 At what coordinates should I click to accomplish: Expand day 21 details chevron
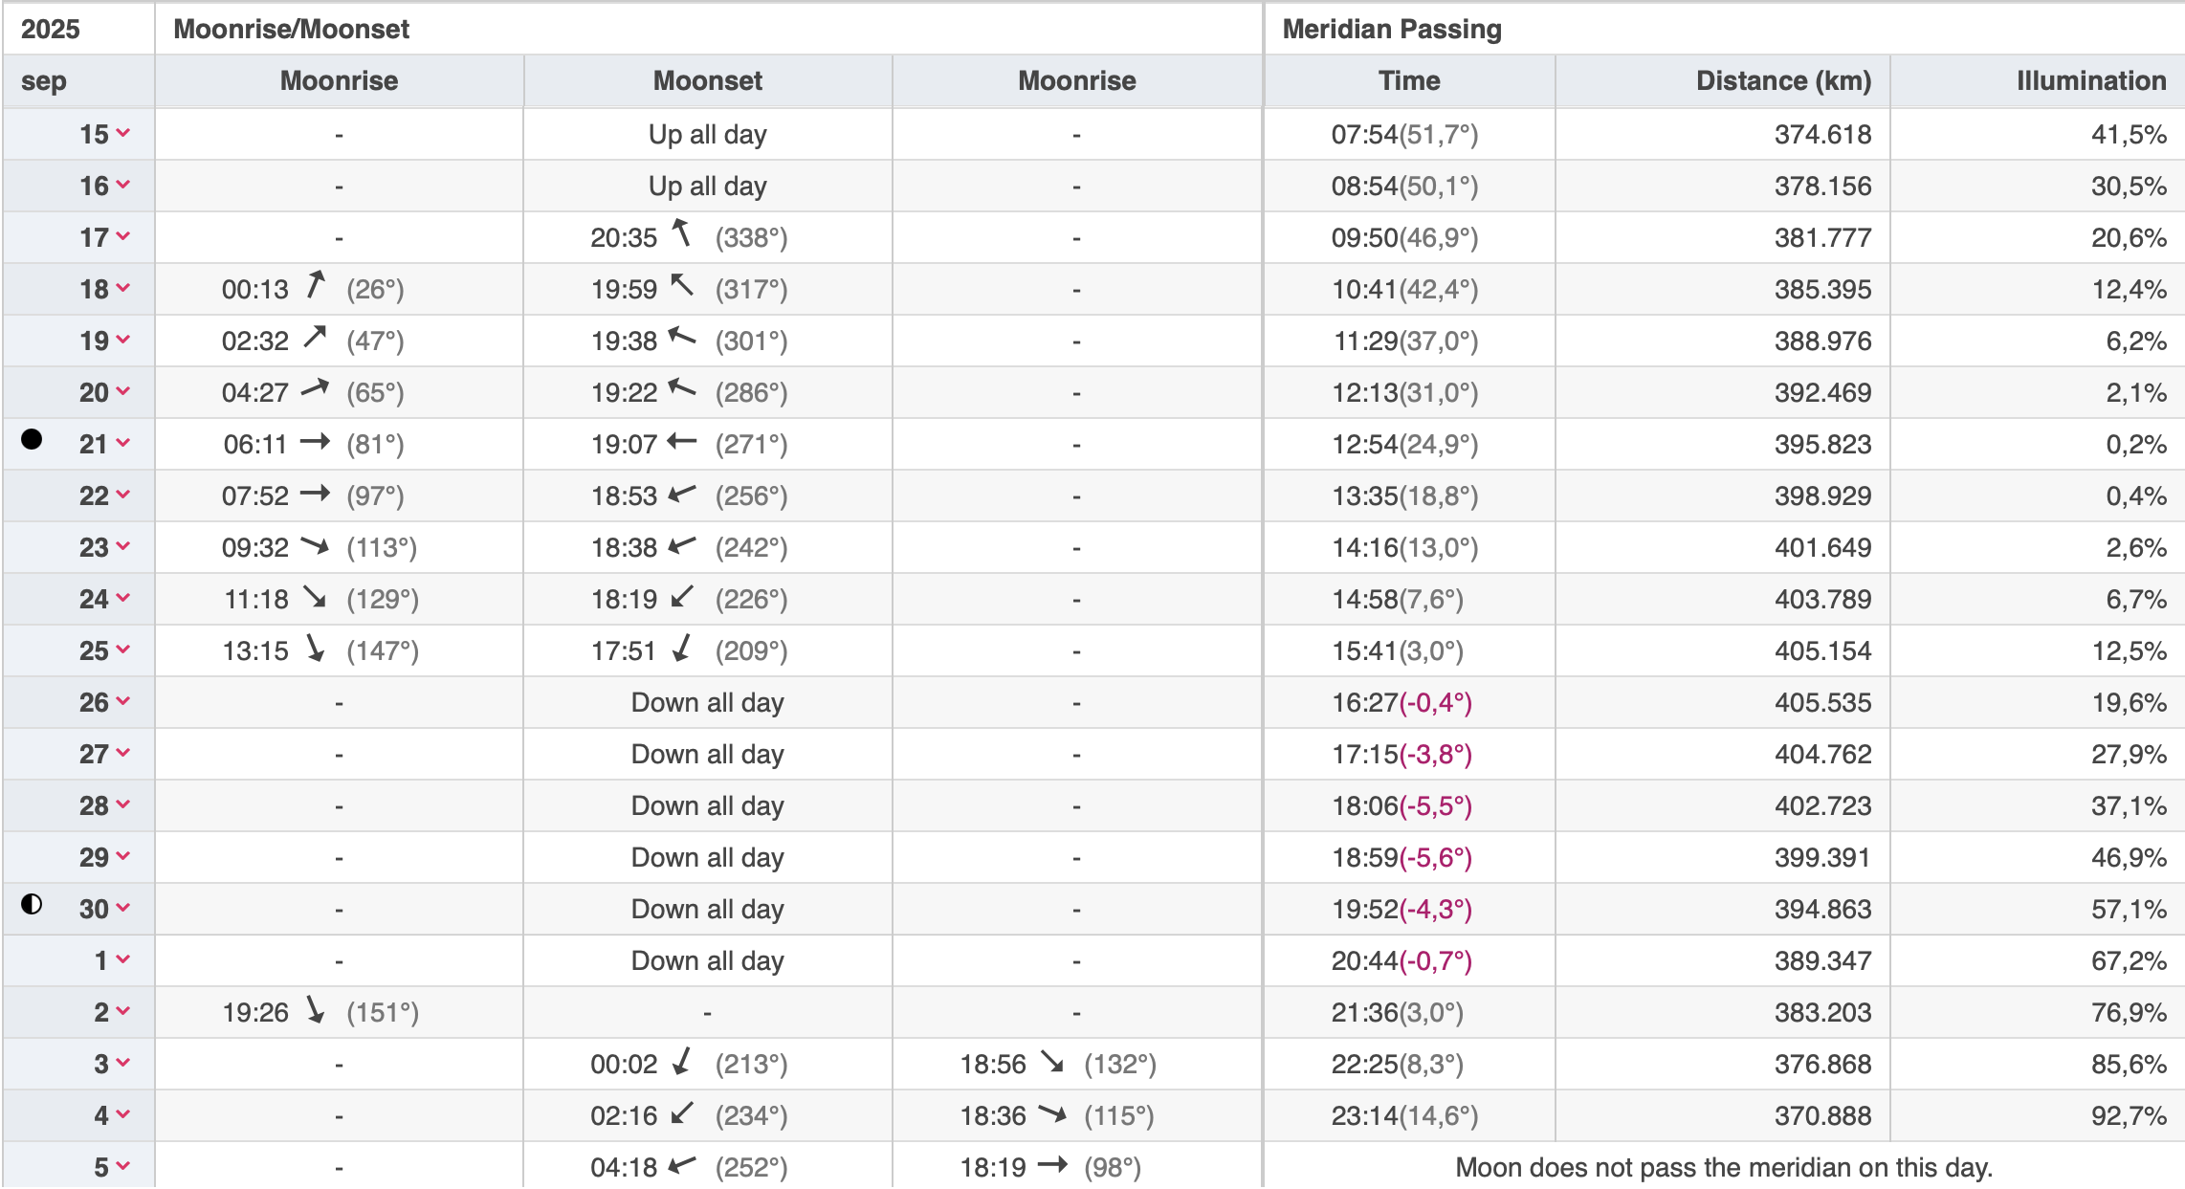(123, 443)
